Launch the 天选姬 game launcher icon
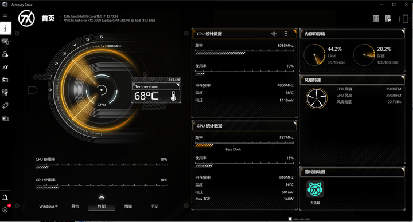Image resolution: width=413 pixels, height=222 pixels. (315, 189)
